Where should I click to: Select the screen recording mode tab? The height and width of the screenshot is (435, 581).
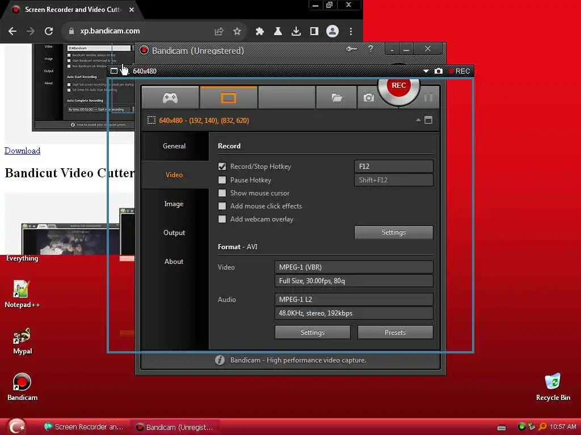click(x=228, y=97)
